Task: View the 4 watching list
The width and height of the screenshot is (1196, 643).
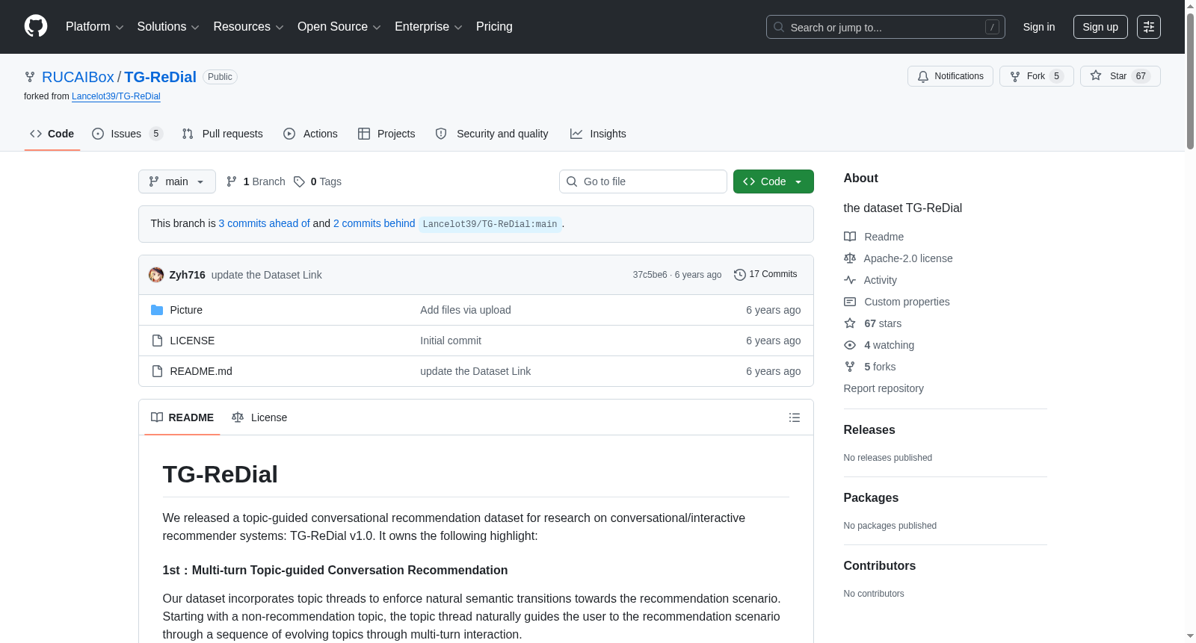Action: (x=879, y=345)
